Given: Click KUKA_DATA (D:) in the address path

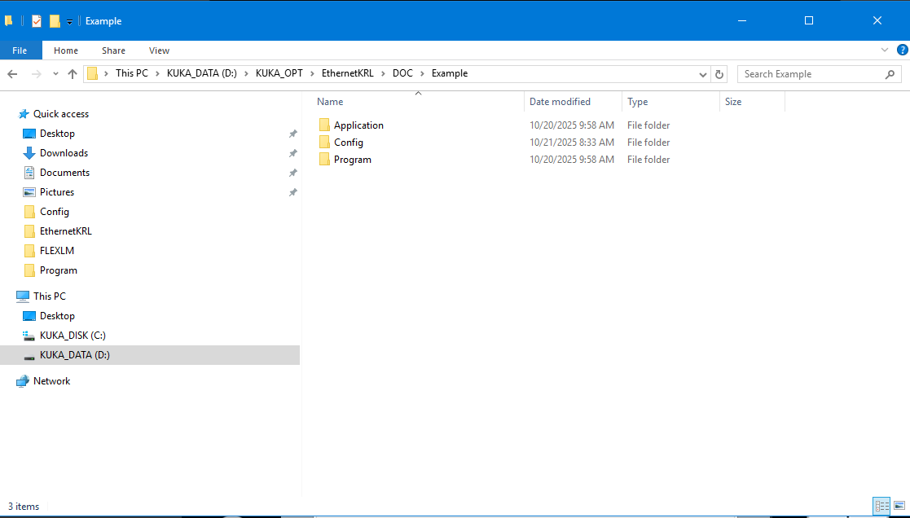Looking at the screenshot, I should pyautogui.click(x=202, y=73).
